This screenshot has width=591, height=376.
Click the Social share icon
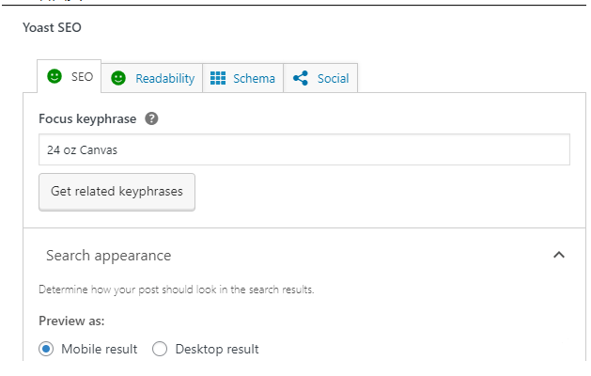(x=301, y=78)
